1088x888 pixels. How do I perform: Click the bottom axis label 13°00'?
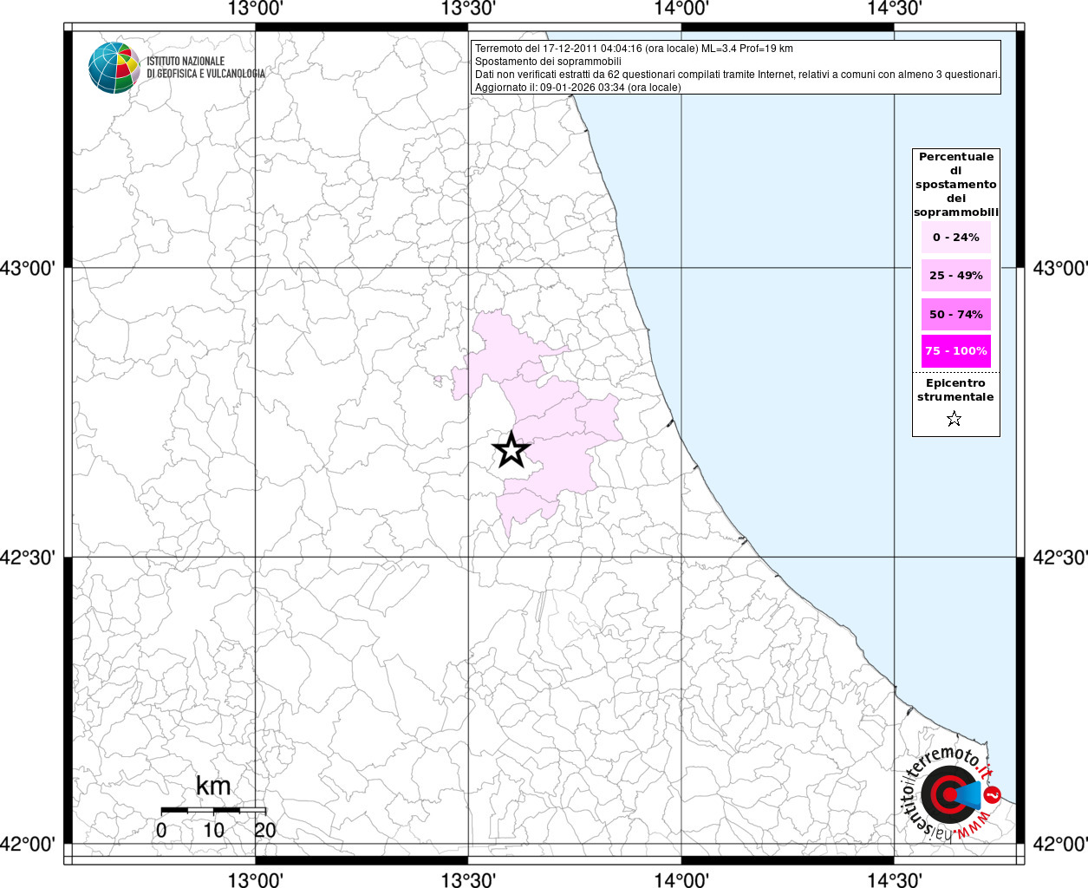pyautogui.click(x=255, y=879)
